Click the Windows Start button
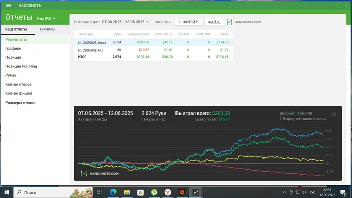Viewport: 352px width, 198px height. pos(7,192)
